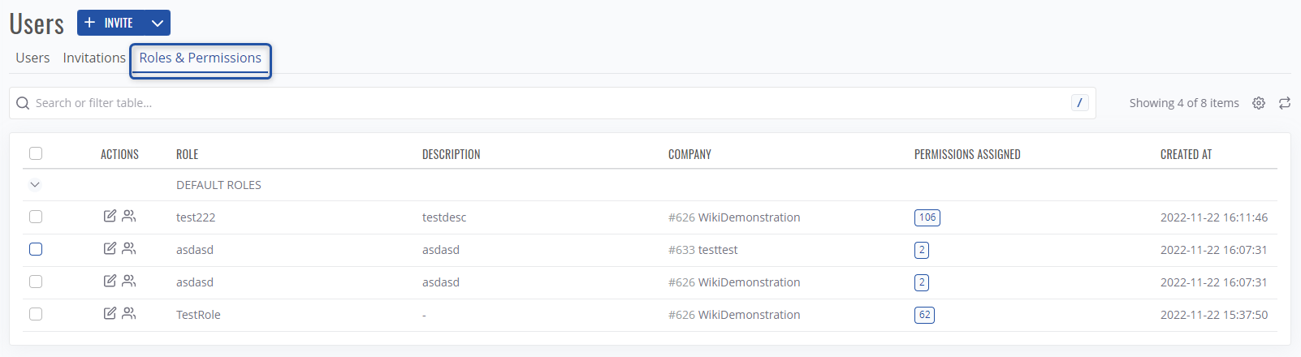Sort by Created At column header

pyautogui.click(x=1186, y=154)
